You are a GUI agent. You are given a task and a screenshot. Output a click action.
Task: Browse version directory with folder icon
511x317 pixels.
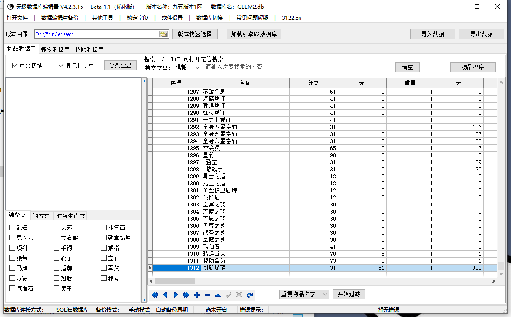click(163, 34)
